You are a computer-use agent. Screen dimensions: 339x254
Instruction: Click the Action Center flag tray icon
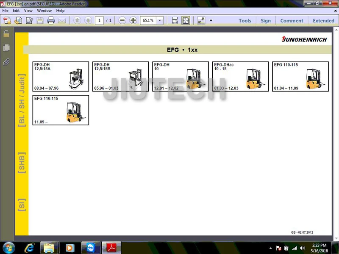point(279,248)
